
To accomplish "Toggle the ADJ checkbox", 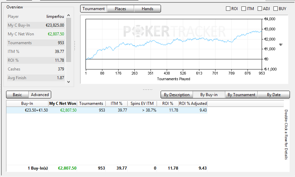I will (x=260, y=9).
